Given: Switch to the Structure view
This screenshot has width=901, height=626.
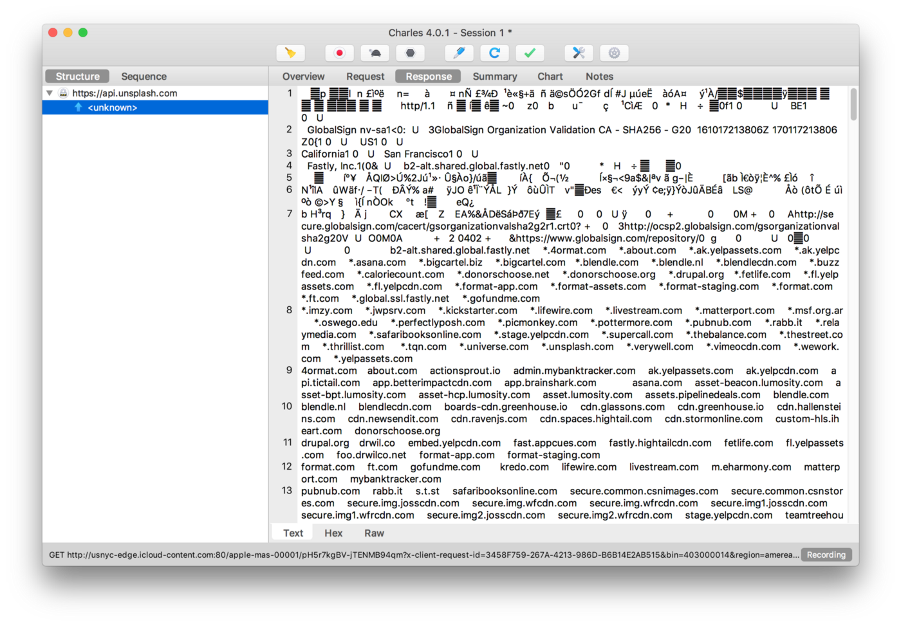Looking at the screenshot, I should tap(77, 76).
